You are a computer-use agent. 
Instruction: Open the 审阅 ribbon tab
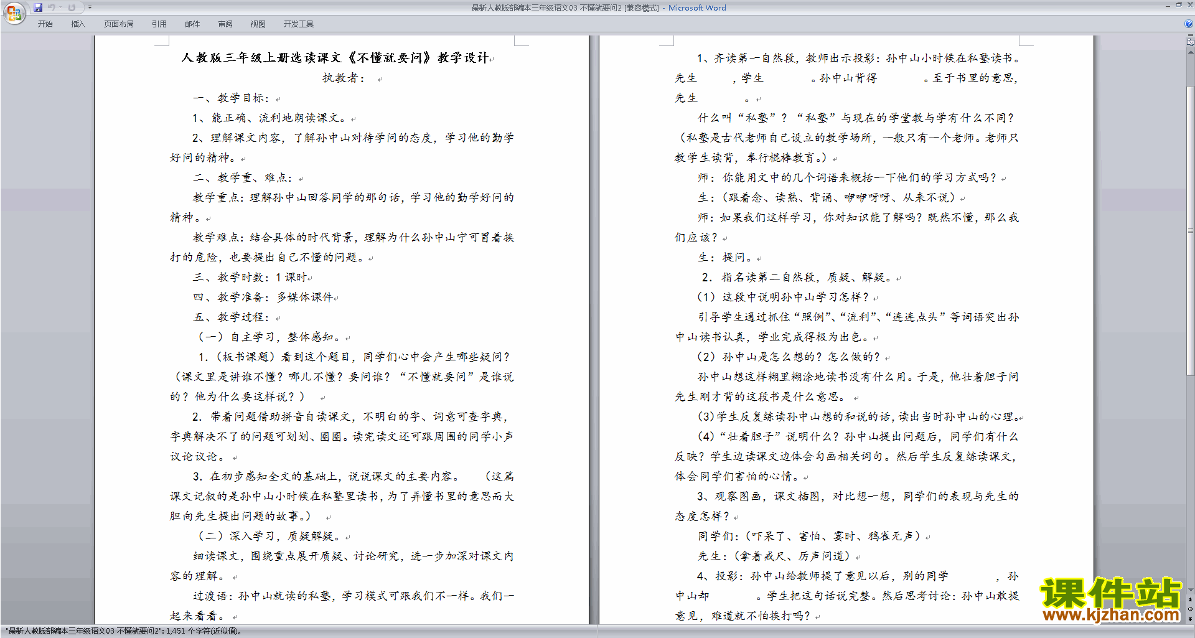(x=225, y=24)
